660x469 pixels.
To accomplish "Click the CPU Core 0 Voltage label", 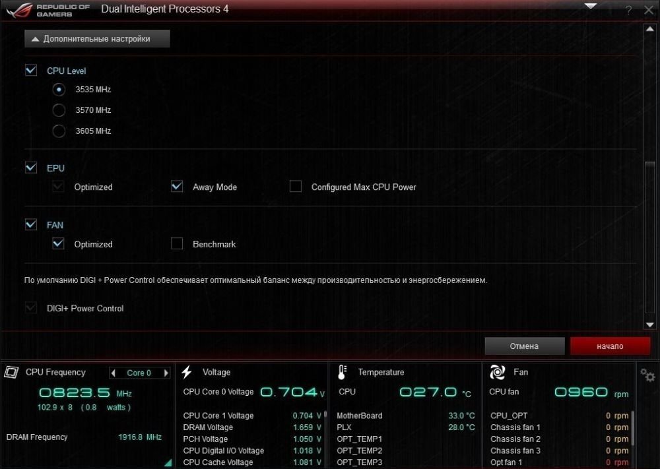I will pos(218,392).
